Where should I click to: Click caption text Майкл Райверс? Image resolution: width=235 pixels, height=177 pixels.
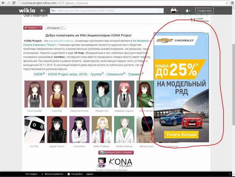coord(102,146)
